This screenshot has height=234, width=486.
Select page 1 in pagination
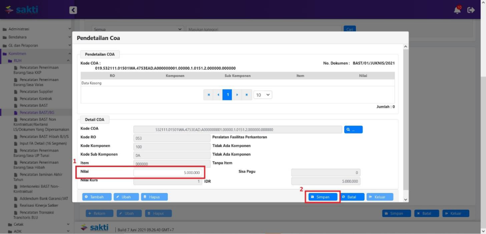pyautogui.click(x=227, y=95)
